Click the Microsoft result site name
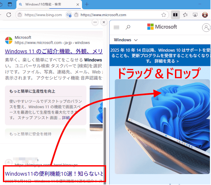This screenshot has width=211, height=185. tap(23, 37)
